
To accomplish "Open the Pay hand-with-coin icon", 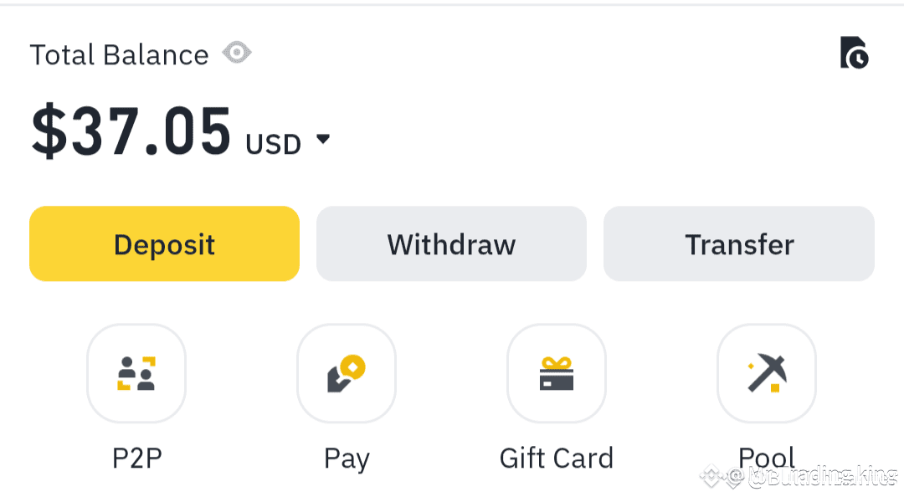I will coord(347,374).
